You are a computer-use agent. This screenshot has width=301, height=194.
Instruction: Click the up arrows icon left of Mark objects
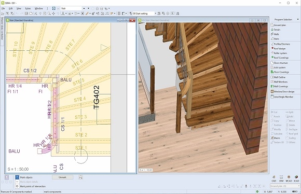tap(7, 177)
